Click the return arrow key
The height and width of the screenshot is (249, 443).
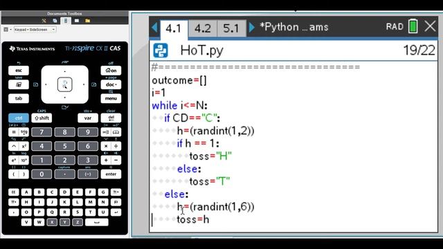pyautogui.click(x=116, y=212)
